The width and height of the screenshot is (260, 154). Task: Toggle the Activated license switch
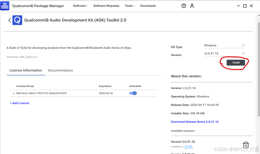133,93
